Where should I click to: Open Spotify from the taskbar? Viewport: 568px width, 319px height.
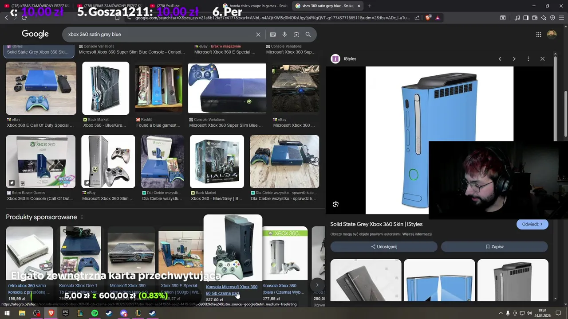click(95, 313)
